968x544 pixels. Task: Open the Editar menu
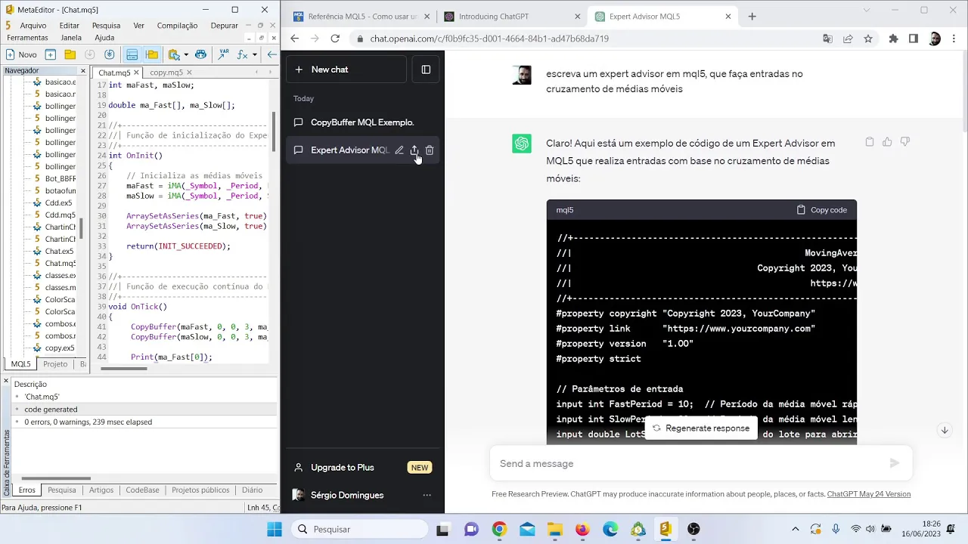click(x=70, y=26)
